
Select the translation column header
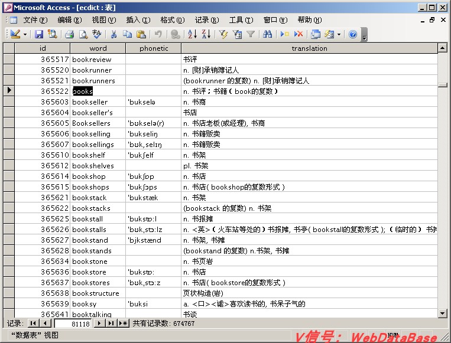(310, 48)
